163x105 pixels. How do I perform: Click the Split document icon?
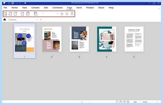pyautogui.click(x=22, y=14)
